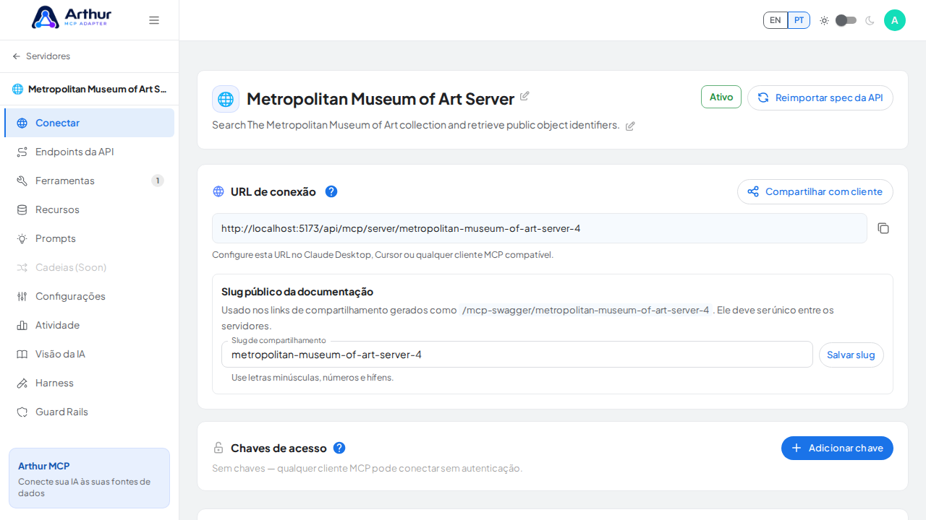Copy the connection URL
The image size is (926, 520).
click(x=883, y=228)
